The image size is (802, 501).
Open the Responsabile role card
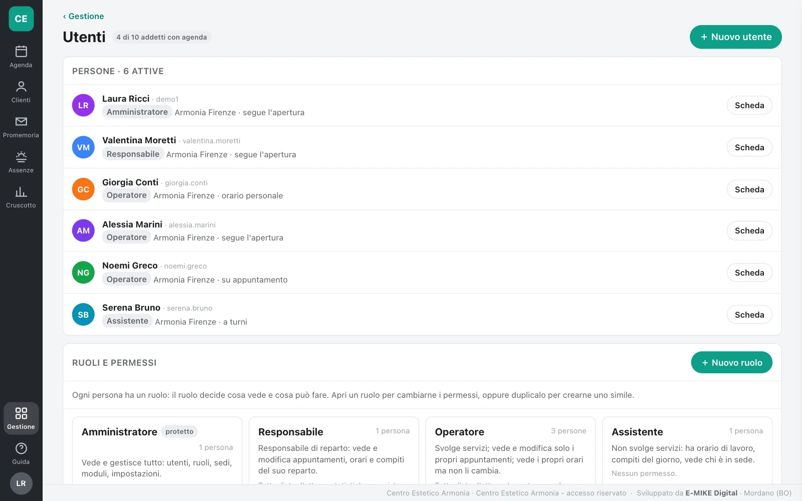coord(334,450)
